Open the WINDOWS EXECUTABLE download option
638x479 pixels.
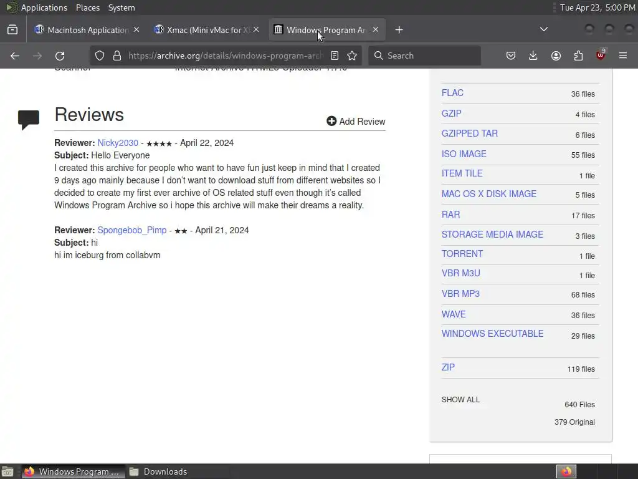pos(492,334)
